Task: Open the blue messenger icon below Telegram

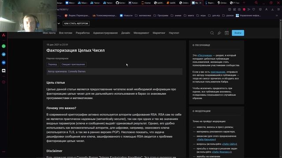Action: 4,62
